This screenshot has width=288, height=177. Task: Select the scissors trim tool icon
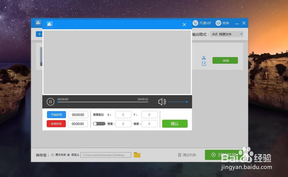tap(204, 58)
